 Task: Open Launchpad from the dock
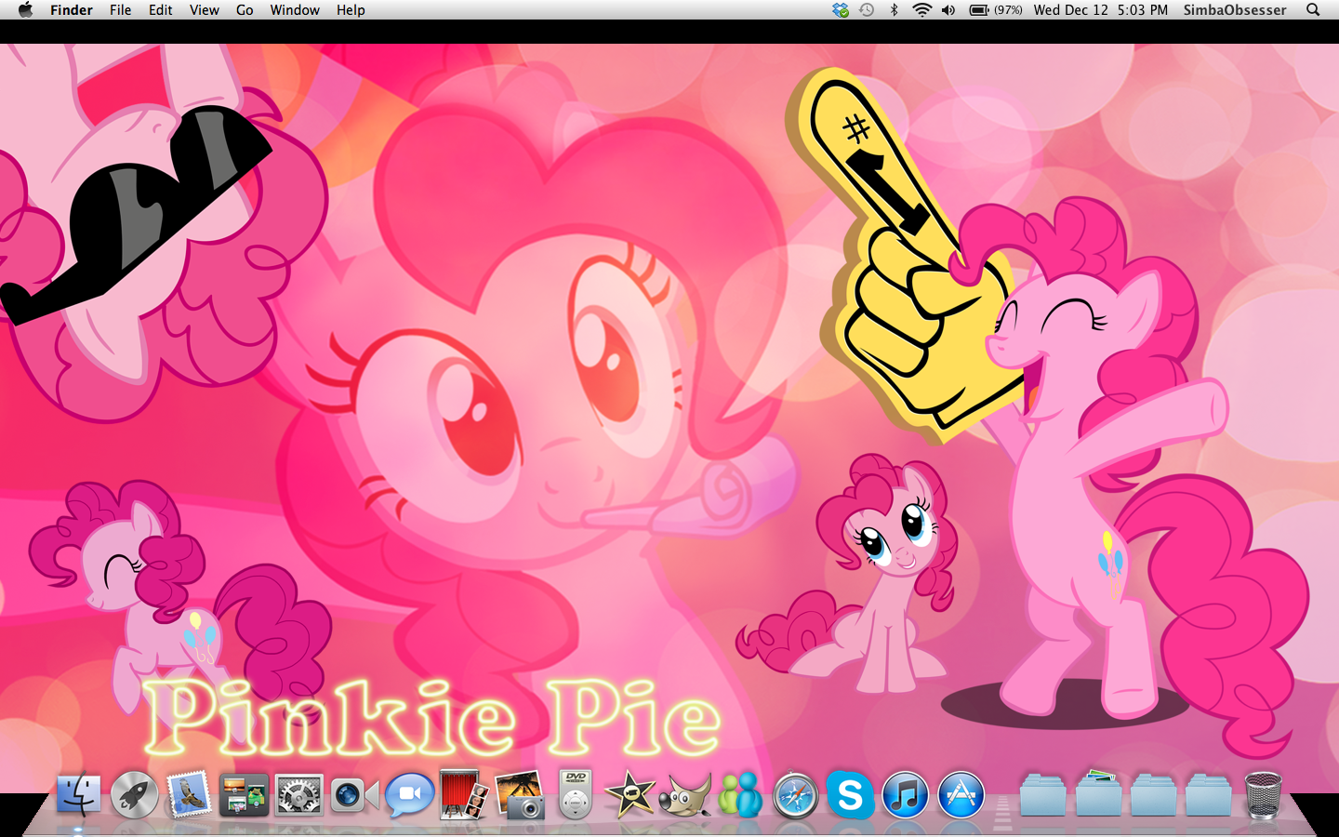pyautogui.click(x=134, y=796)
